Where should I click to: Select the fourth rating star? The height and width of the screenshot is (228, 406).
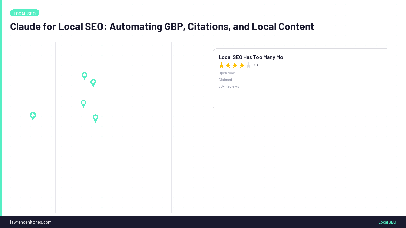[242, 65]
